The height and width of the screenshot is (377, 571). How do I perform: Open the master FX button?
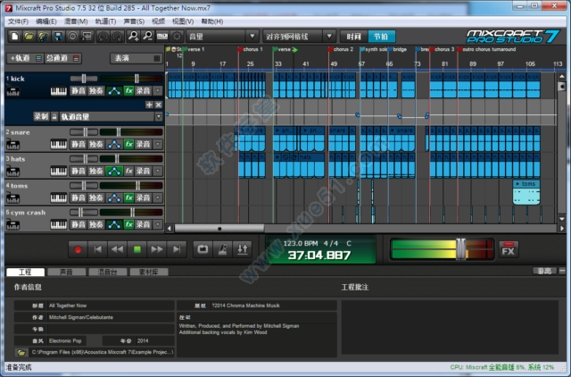509,249
